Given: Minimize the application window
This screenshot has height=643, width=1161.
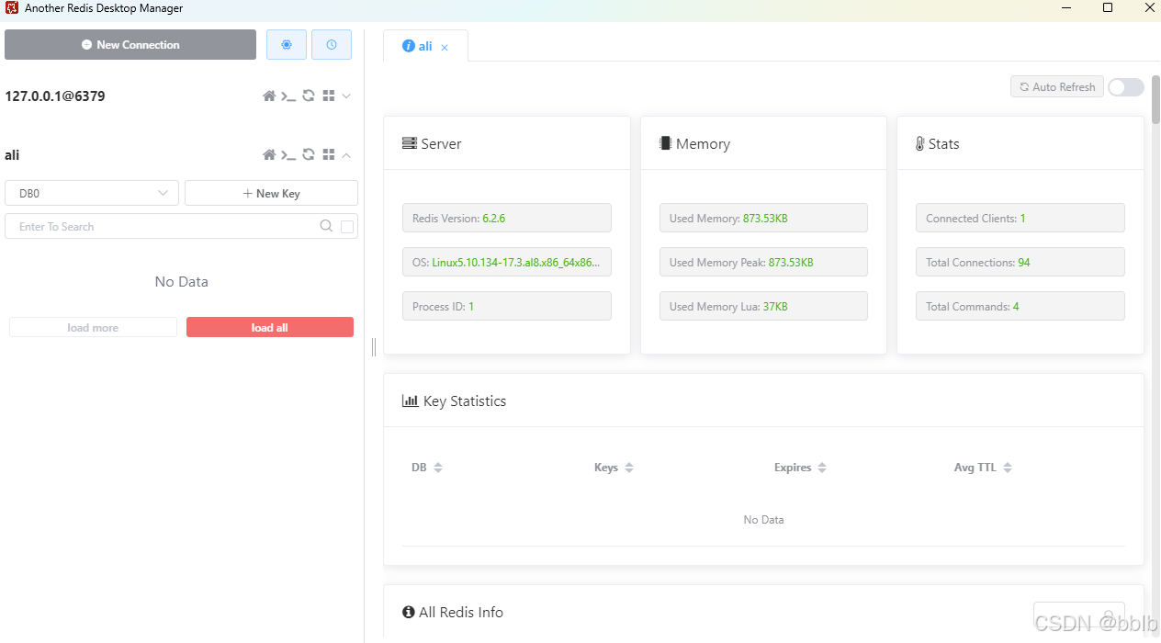Looking at the screenshot, I should [x=1065, y=8].
